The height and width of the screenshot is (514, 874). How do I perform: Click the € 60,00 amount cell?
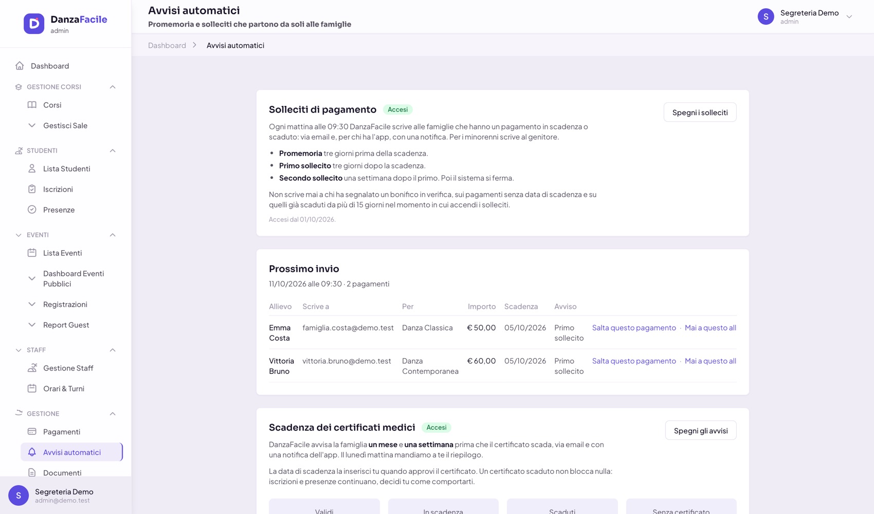click(481, 361)
